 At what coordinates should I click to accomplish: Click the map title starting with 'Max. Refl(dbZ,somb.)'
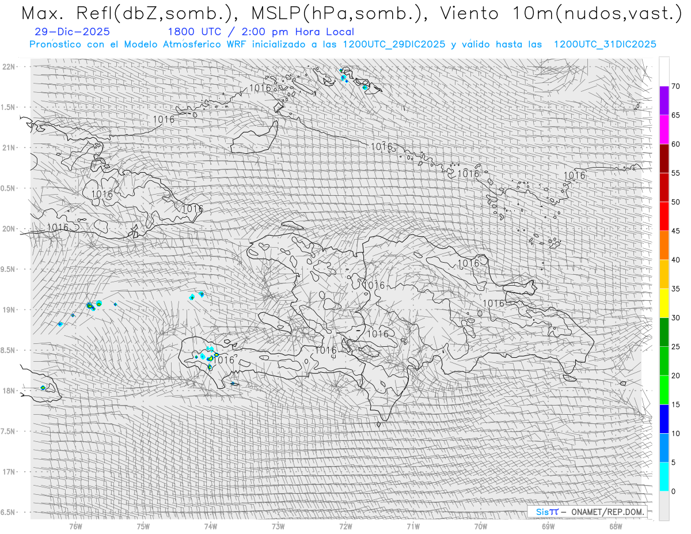[x=352, y=14]
